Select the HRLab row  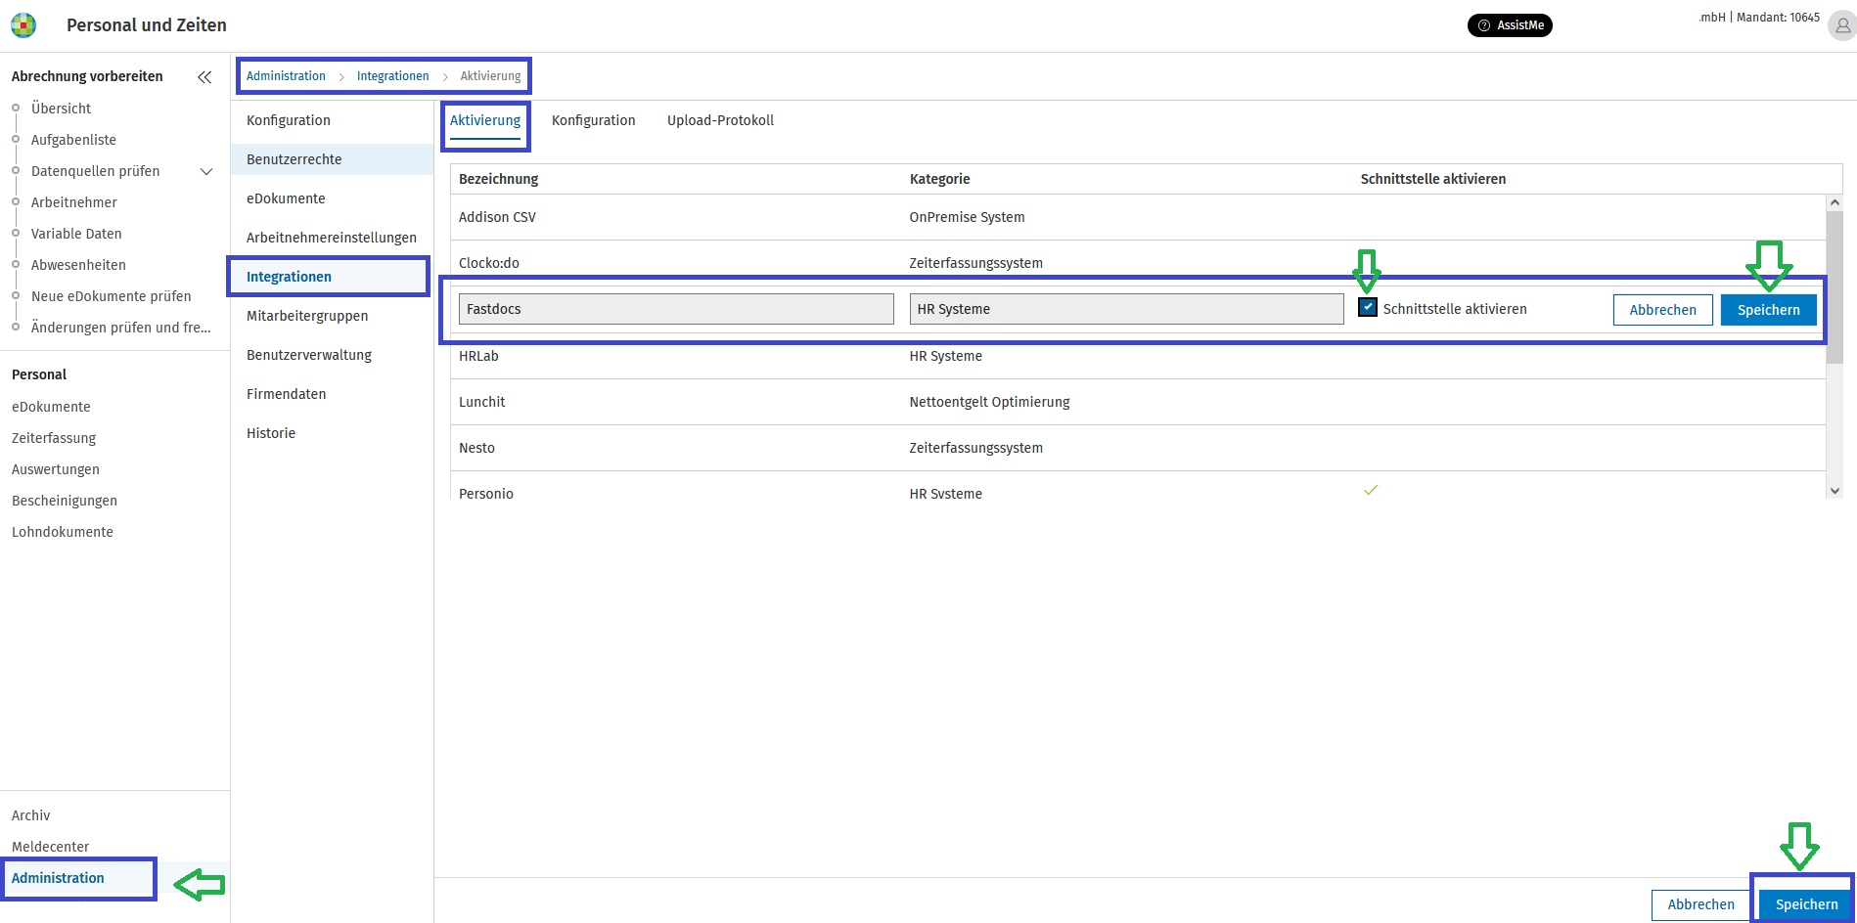pyautogui.click(x=1138, y=356)
